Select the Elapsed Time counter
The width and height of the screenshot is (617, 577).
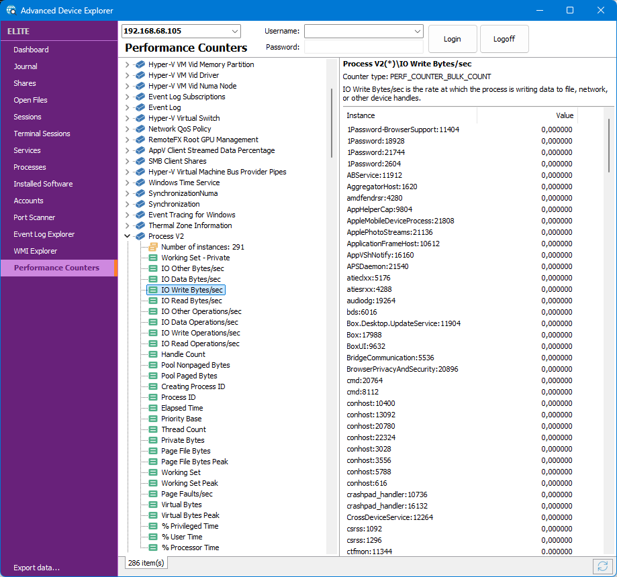tap(182, 408)
